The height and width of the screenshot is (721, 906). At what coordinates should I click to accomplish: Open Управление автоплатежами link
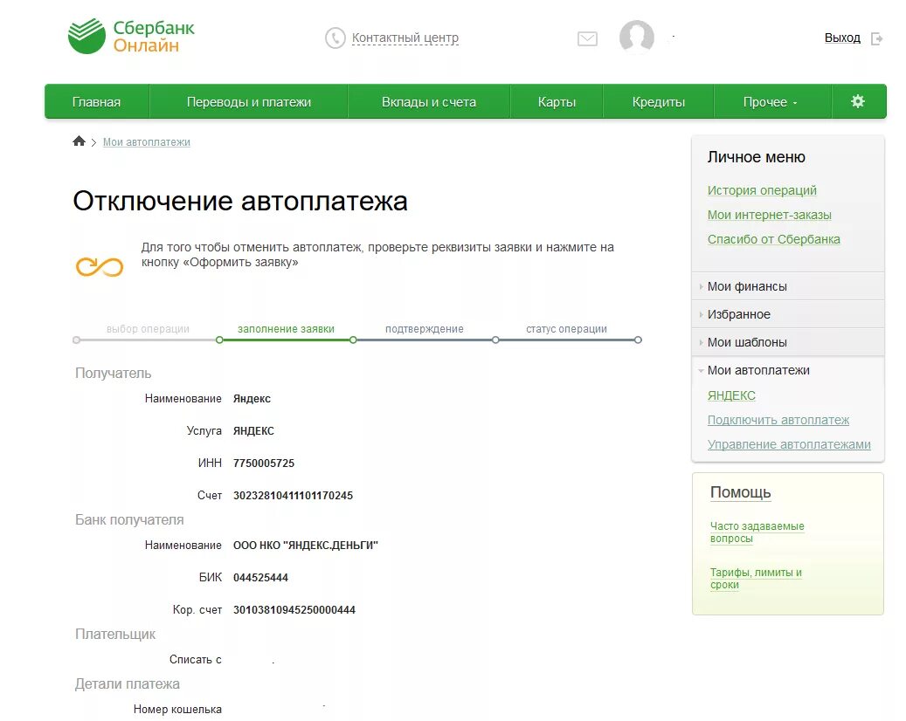[x=789, y=444]
